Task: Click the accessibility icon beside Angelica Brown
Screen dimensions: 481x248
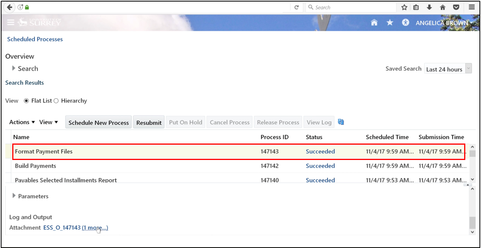Action: tap(405, 23)
